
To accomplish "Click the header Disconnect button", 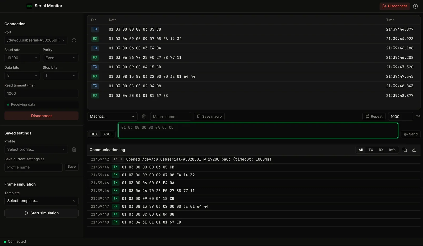I will 394,6.
